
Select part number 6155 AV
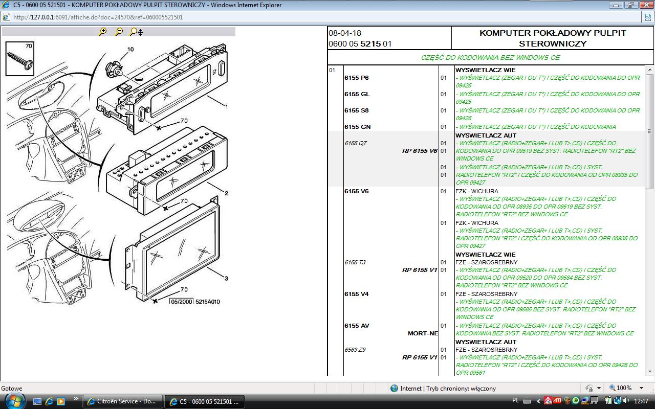tap(357, 326)
